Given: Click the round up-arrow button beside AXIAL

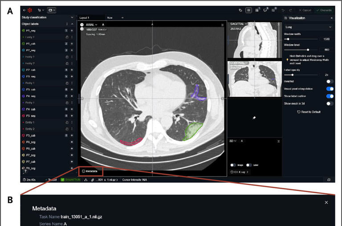Looking at the screenshot, I should pos(82,24).
